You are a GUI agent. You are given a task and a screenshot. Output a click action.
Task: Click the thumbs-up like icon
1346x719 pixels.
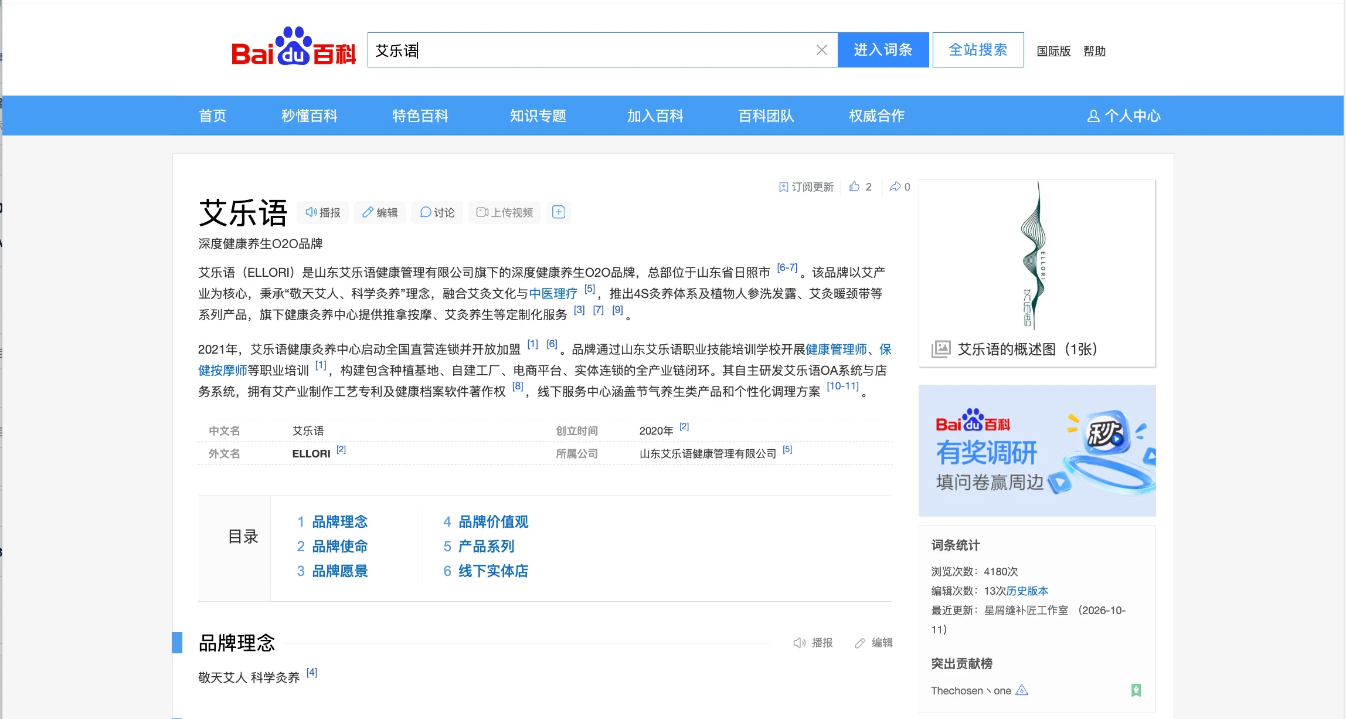point(855,186)
